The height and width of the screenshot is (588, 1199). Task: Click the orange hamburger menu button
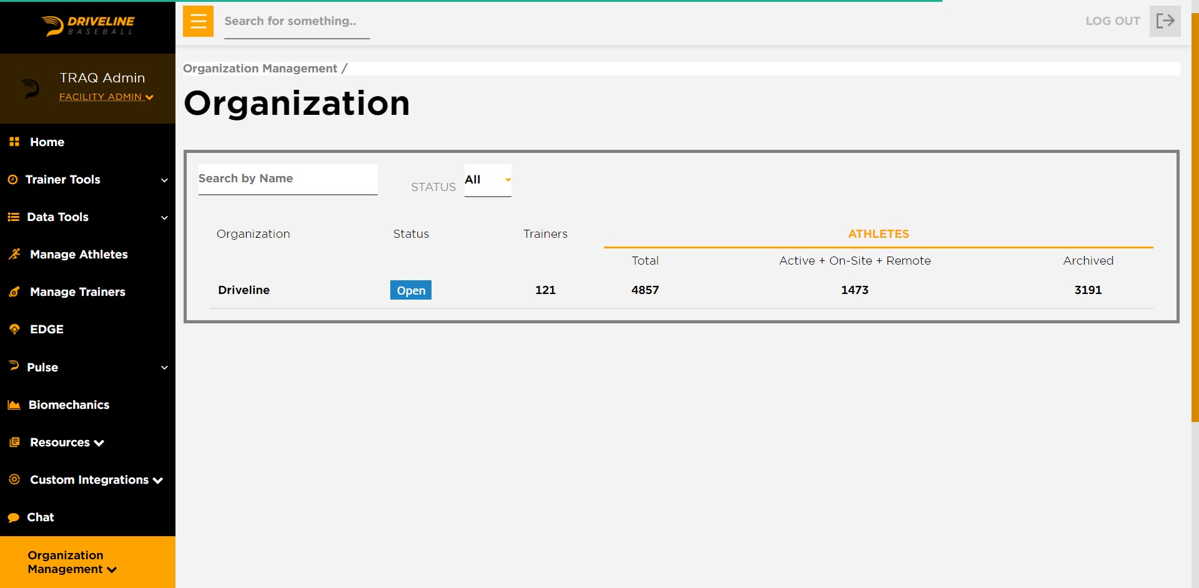[x=198, y=21]
